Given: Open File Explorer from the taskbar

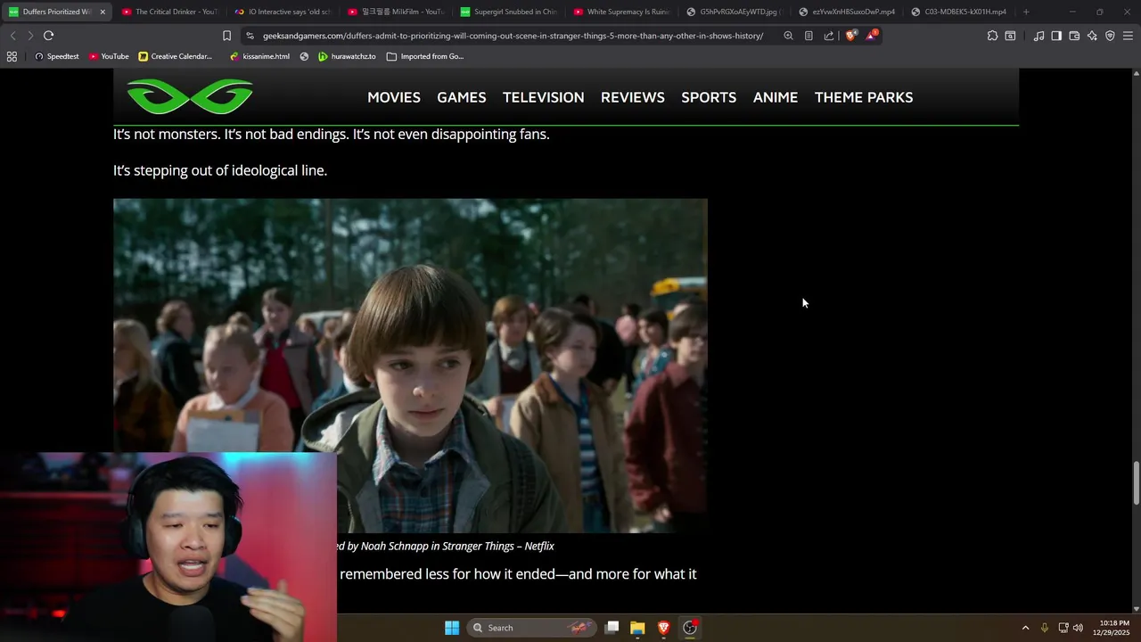Looking at the screenshot, I should coord(637,628).
